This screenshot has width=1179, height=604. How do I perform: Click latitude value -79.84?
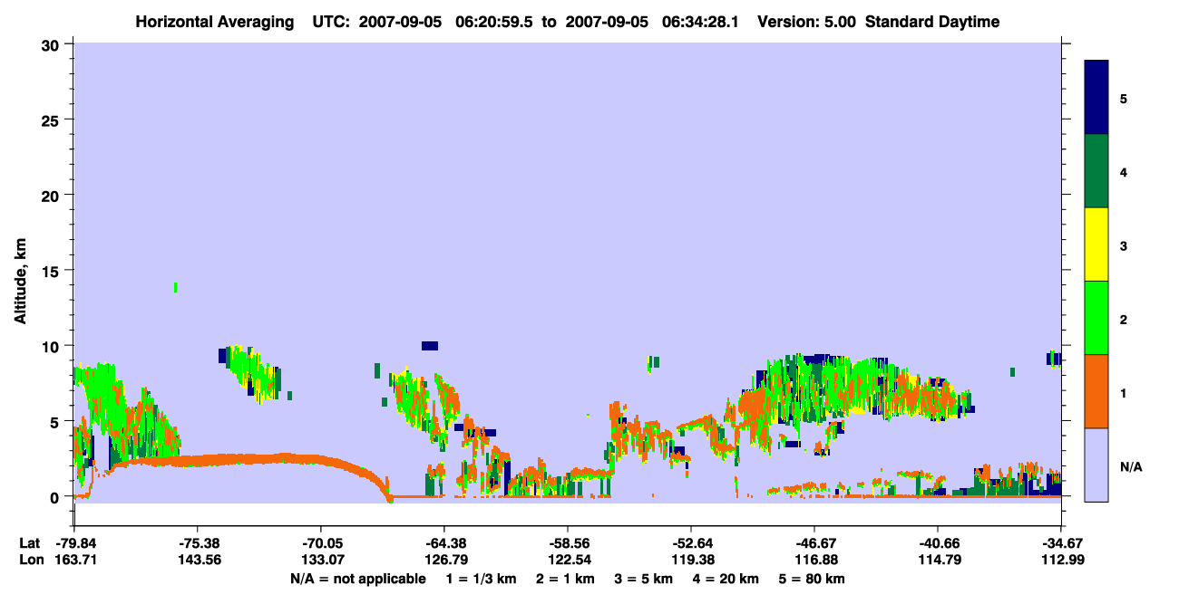click(x=74, y=543)
